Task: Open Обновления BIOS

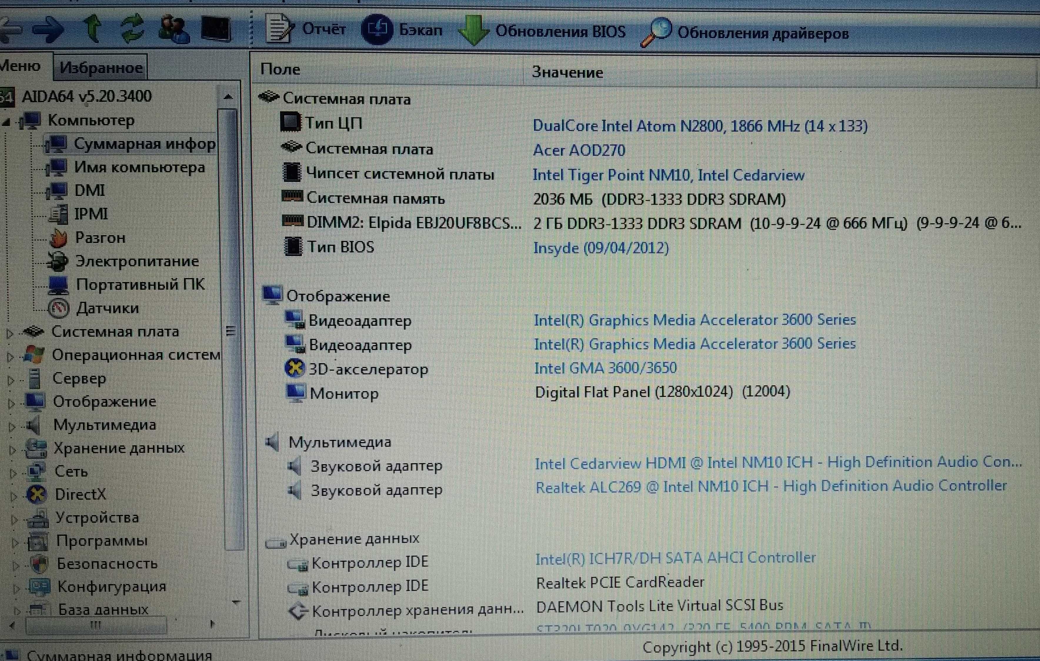Action: tap(542, 31)
